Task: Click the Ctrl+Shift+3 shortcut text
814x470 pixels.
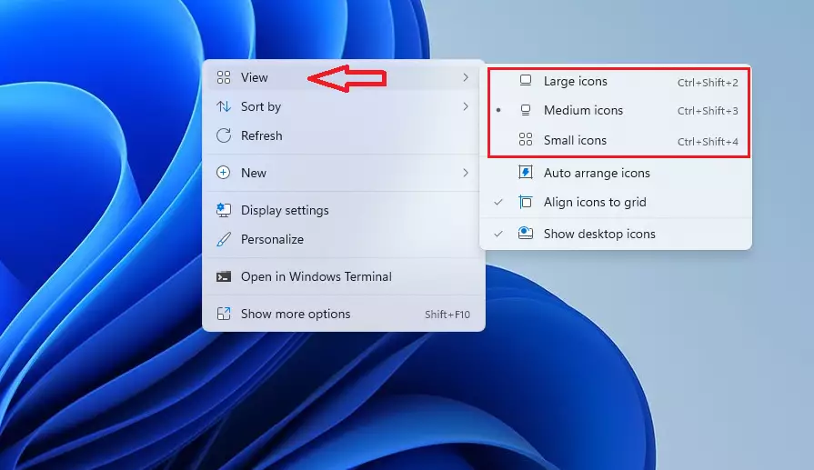Action: point(708,111)
